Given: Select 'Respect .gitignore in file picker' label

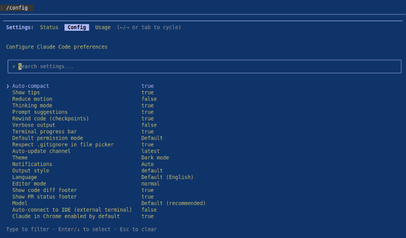Looking at the screenshot, I should (x=63, y=144).
